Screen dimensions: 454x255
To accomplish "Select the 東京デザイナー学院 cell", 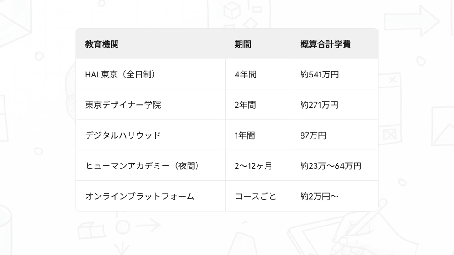I will coord(123,105).
